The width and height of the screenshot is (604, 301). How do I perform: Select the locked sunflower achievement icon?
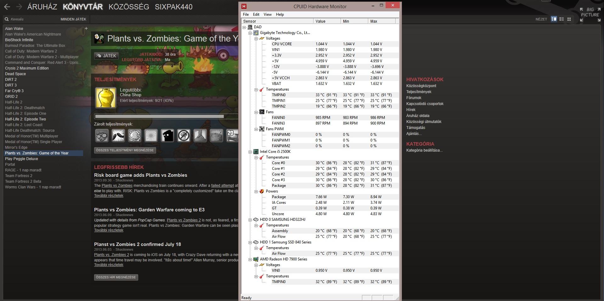pos(134,136)
